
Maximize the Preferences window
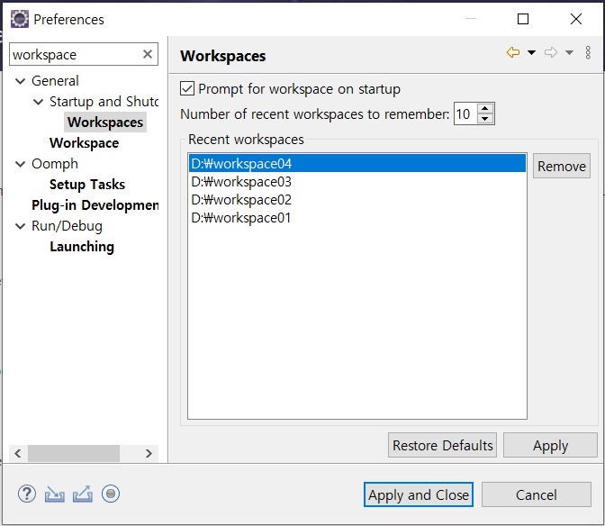(x=523, y=19)
